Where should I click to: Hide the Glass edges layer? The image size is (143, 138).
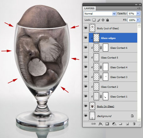[x=86, y=38]
